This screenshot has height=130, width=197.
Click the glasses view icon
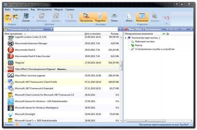coord(166,18)
